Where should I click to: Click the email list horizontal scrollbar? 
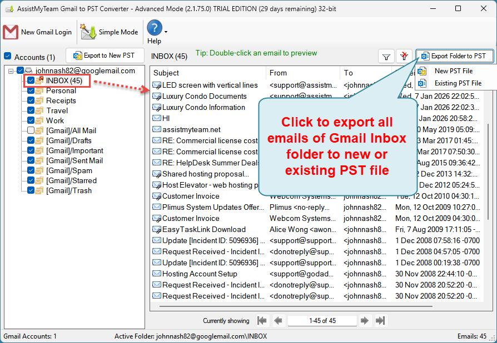pyautogui.click(x=296, y=306)
